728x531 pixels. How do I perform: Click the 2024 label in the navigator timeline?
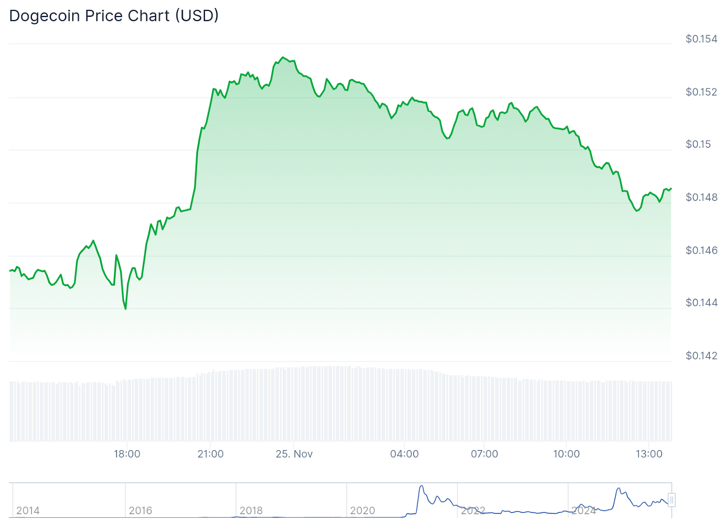click(x=584, y=511)
